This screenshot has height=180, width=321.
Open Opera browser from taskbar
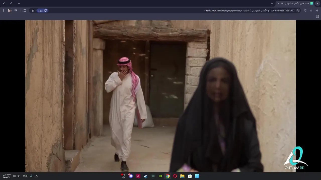click(175, 176)
